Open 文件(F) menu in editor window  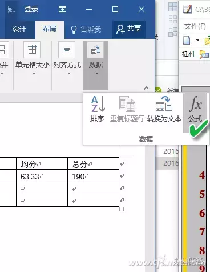pos(195,26)
